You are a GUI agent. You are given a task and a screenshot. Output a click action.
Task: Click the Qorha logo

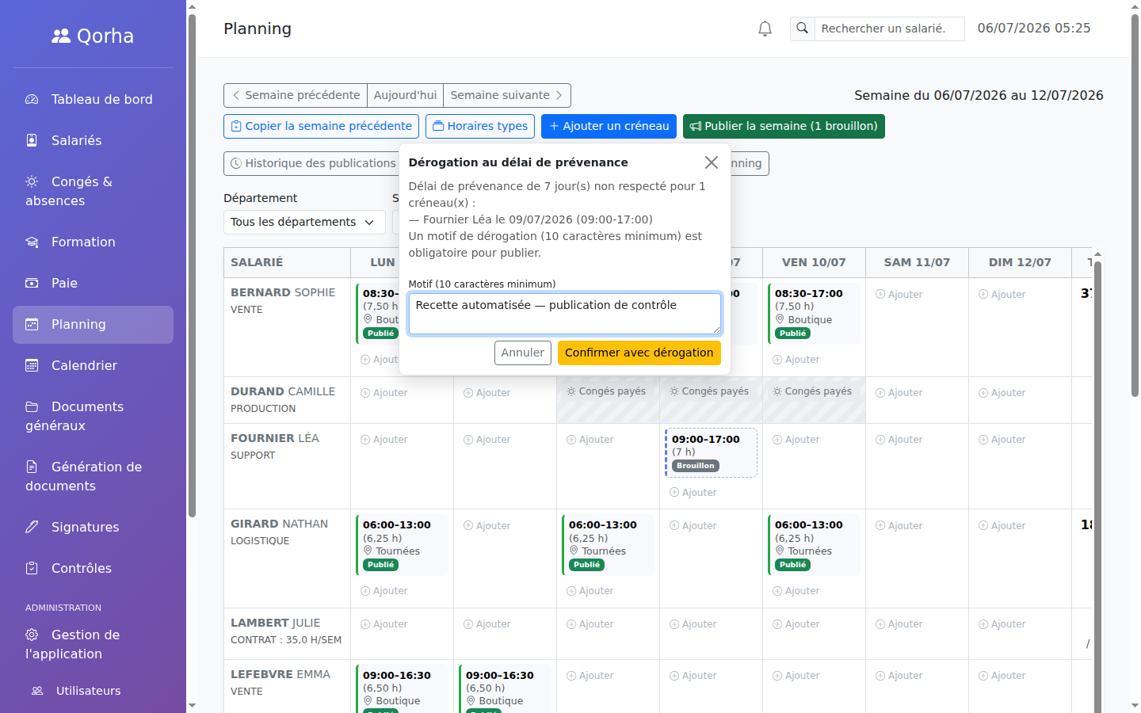[x=93, y=36]
